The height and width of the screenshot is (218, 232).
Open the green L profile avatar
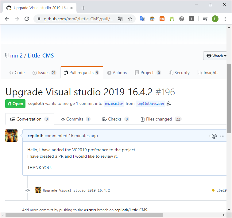(215, 19)
